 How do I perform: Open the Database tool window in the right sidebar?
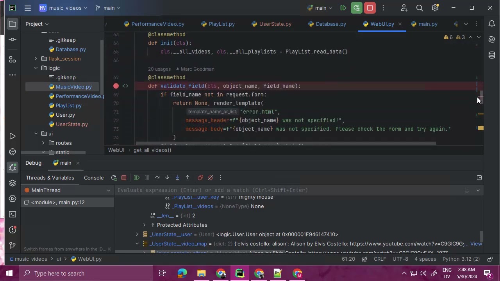(x=492, y=55)
